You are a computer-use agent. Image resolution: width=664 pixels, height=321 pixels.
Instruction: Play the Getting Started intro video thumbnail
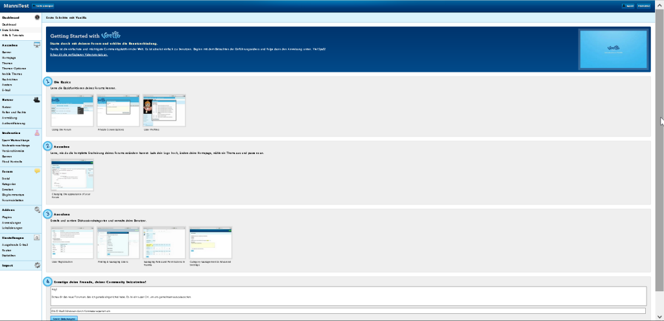pos(613,49)
